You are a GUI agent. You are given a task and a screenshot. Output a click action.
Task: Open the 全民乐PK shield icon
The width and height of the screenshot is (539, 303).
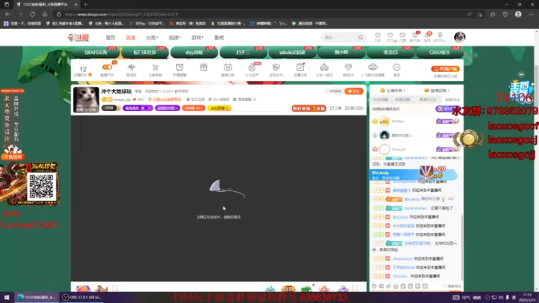tap(276, 67)
